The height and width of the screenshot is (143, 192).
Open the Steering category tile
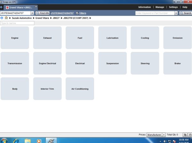pyautogui.click(x=145, y=63)
